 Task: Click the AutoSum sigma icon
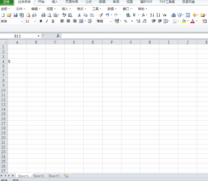134,15
